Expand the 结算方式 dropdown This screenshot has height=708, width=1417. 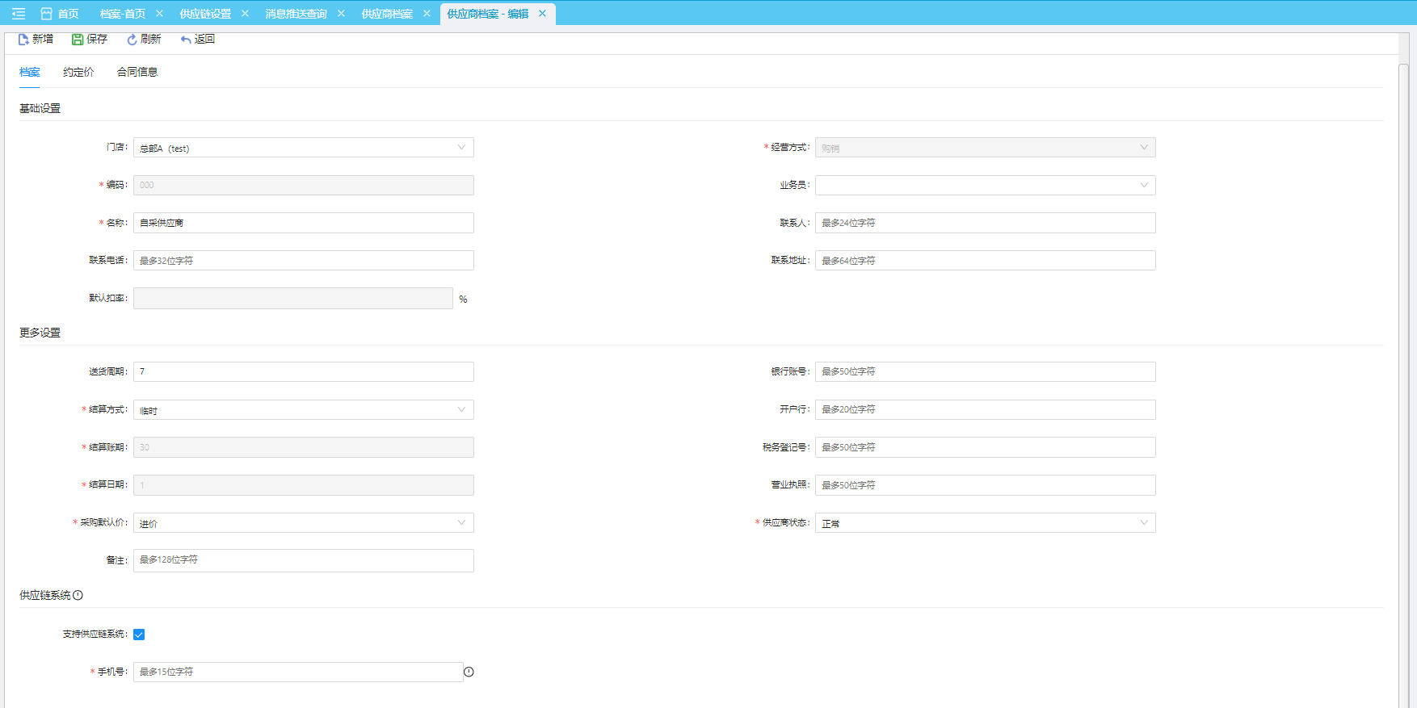pos(303,410)
